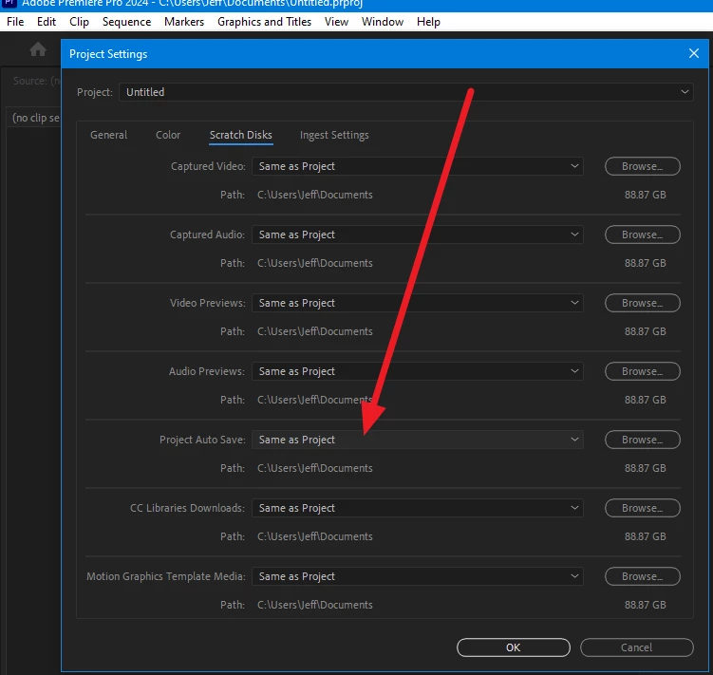Open the Graphics and Titles menu

264,22
